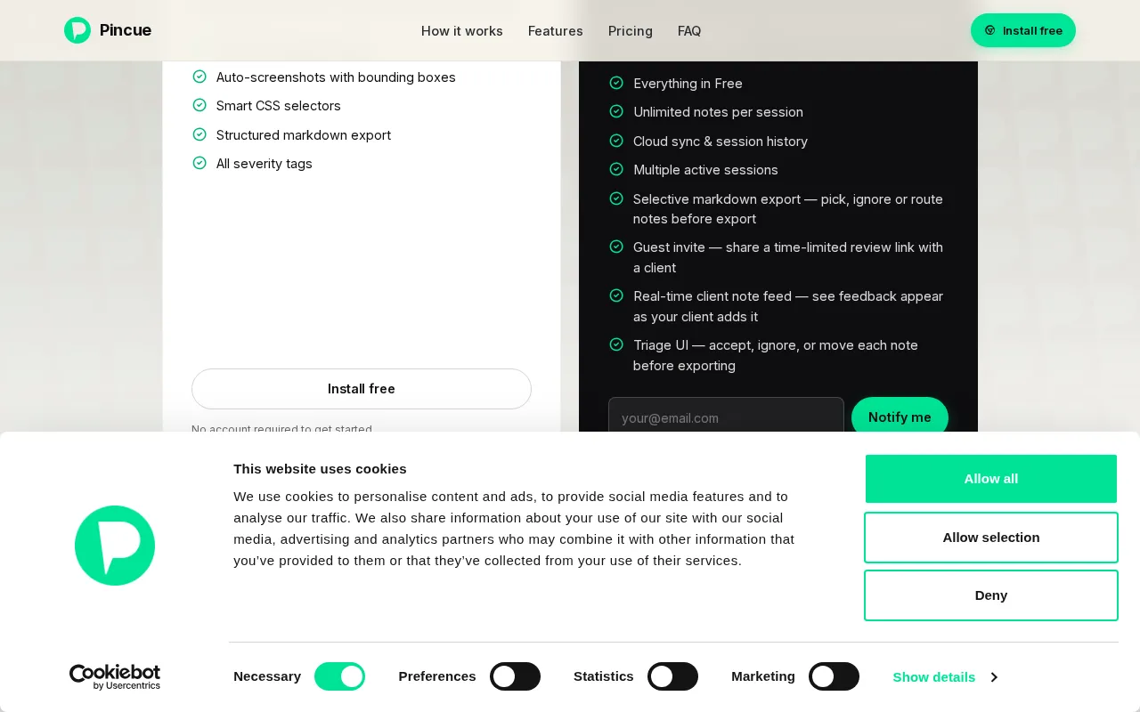Click check icon beside Real-time client note feed
This screenshot has width=1140, height=712.
pyautogui.click(x=616, y=295)
